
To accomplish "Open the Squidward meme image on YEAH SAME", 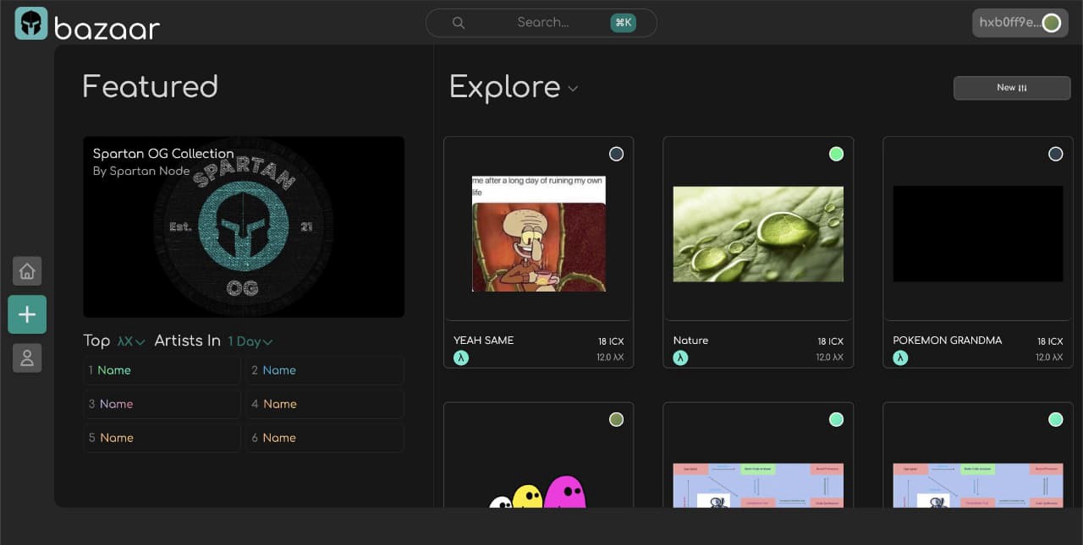I will click(x=539, y=234).
